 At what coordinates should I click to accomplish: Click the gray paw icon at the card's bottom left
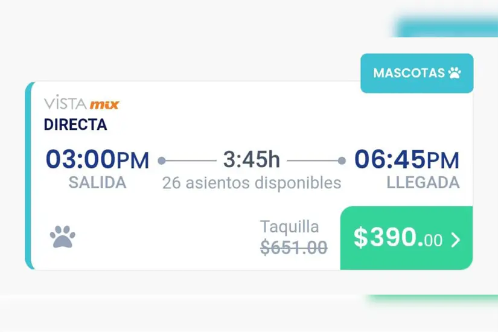[x=62, y=237]
